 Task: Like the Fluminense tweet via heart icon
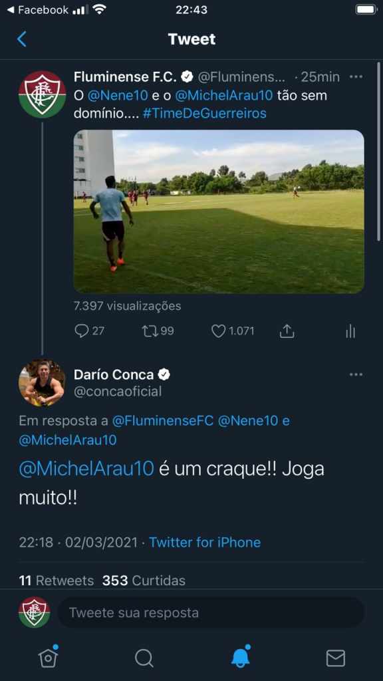coord(218,331)
